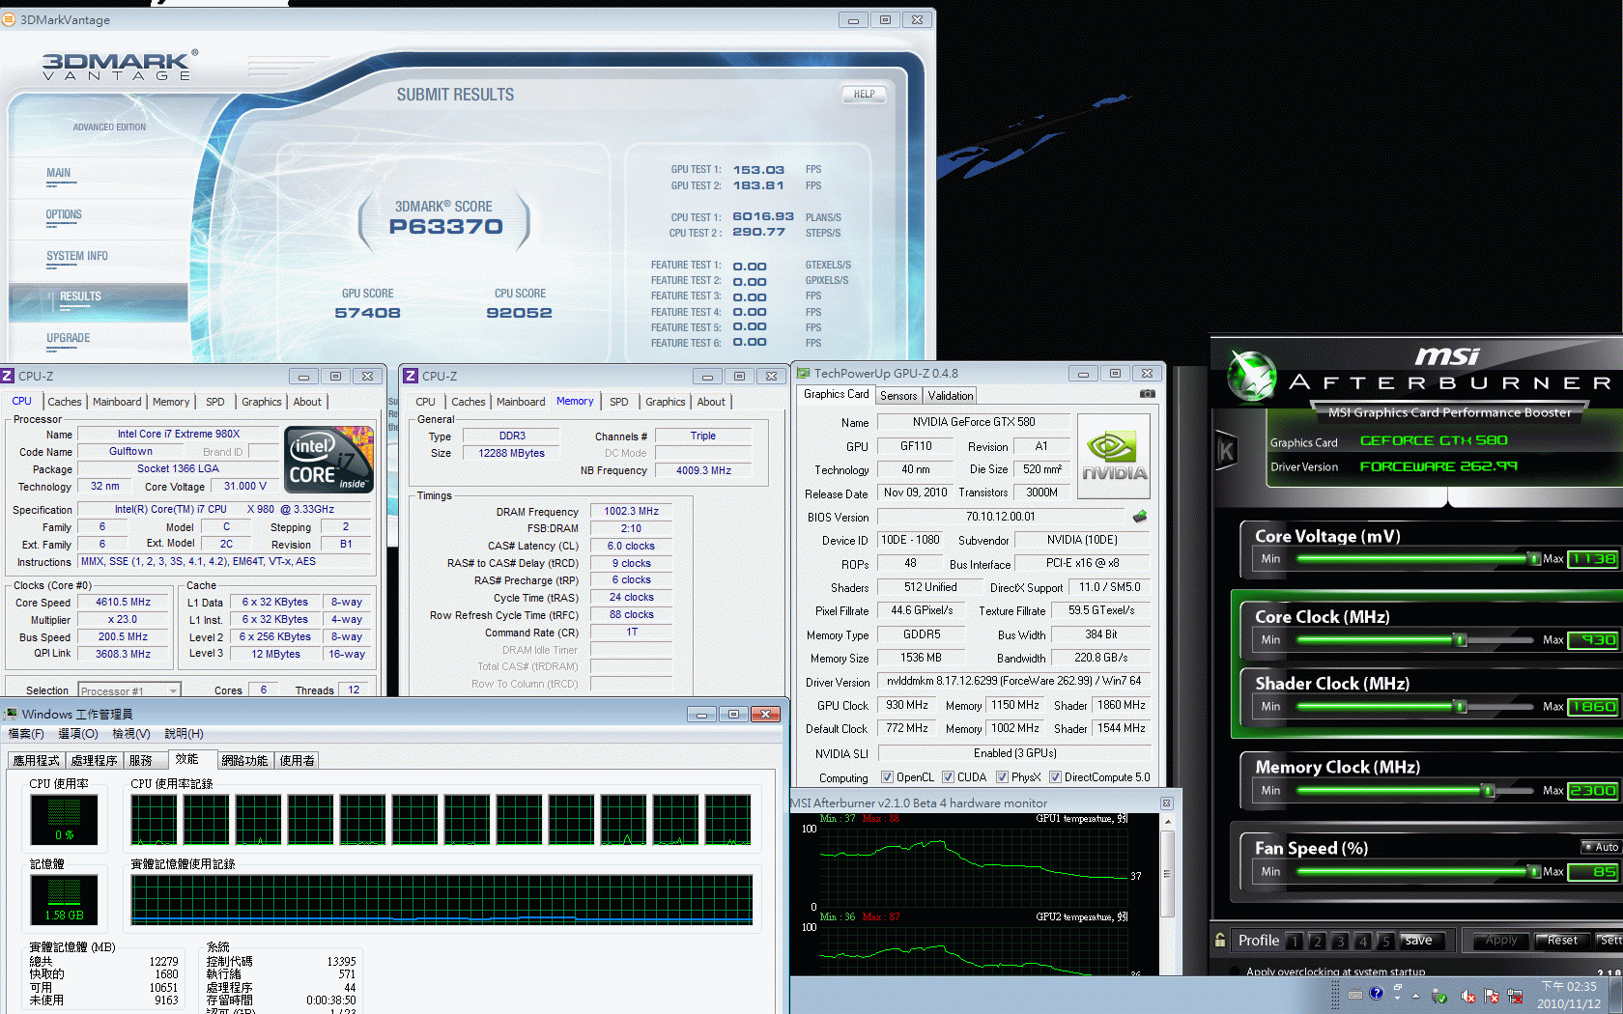The height and width of the screenshot is (1014, 1623).
Task: Select System Info in 3DMark sidebar
Action: coord(77,257)
